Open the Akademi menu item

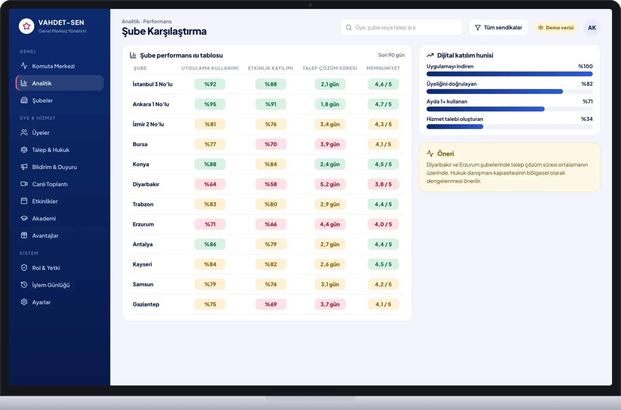coord(60,218)
